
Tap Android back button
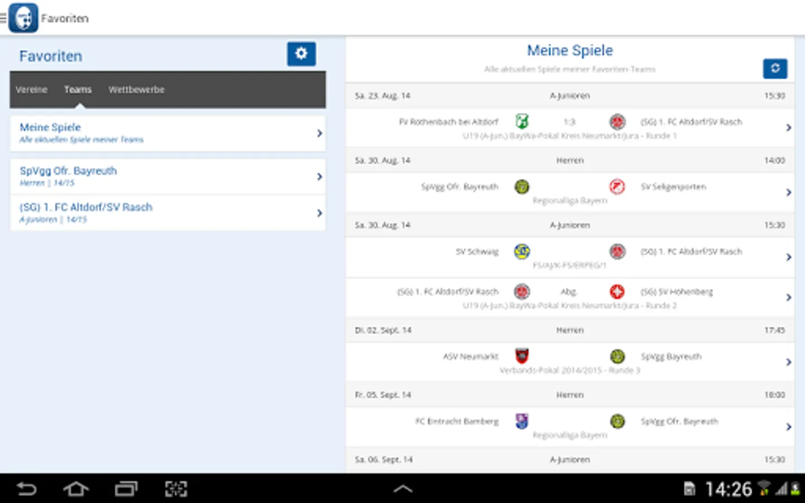click(26, 490)
